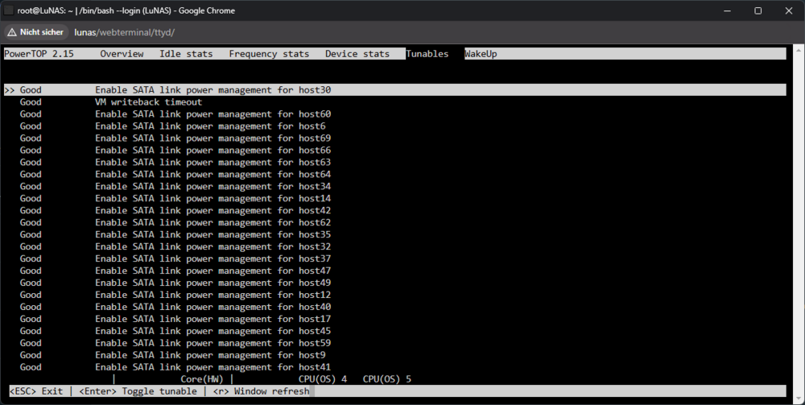Switch to the Overview tab

coord(122,54)
